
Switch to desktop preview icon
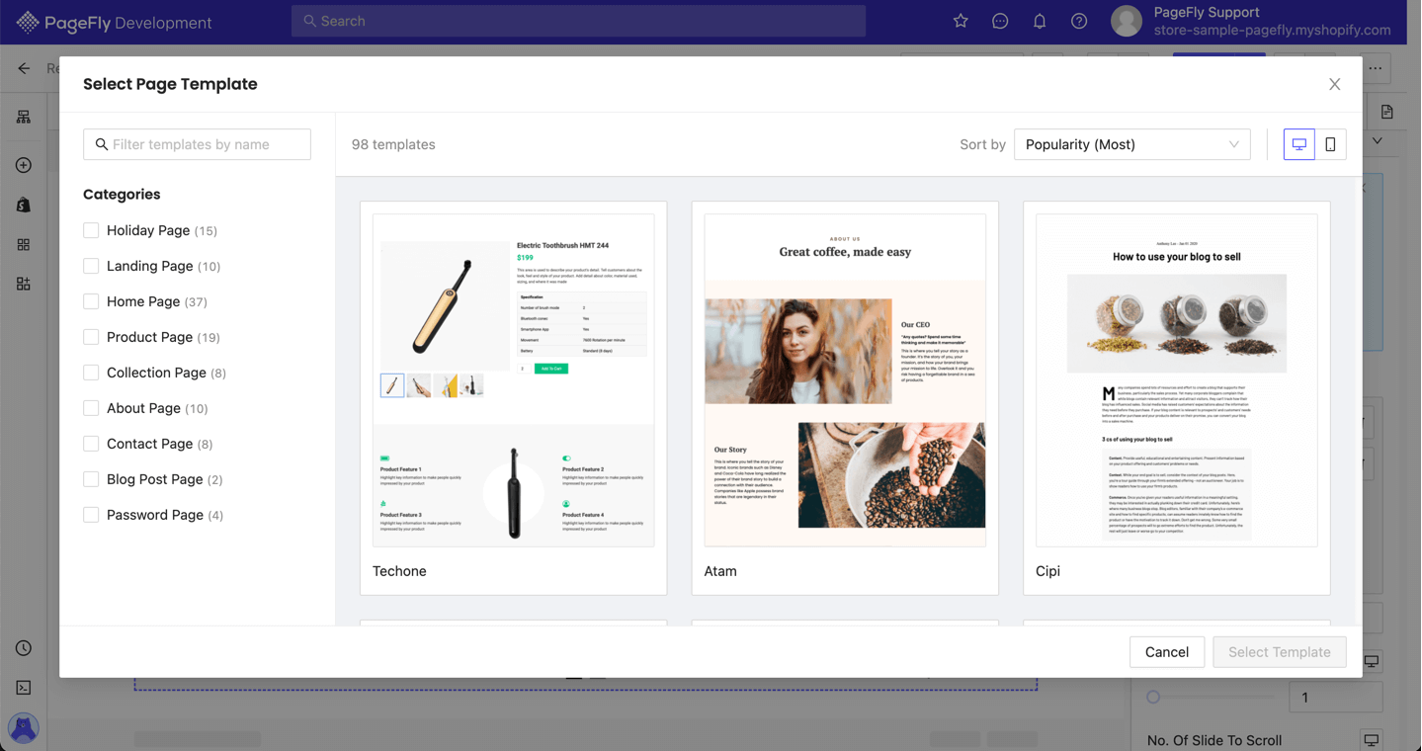coord(1299,144)
